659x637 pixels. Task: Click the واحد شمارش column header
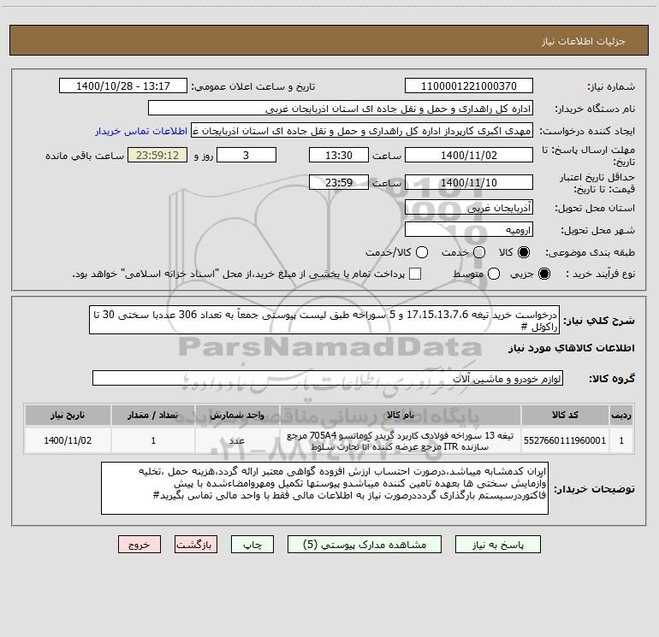click(237, 415)
